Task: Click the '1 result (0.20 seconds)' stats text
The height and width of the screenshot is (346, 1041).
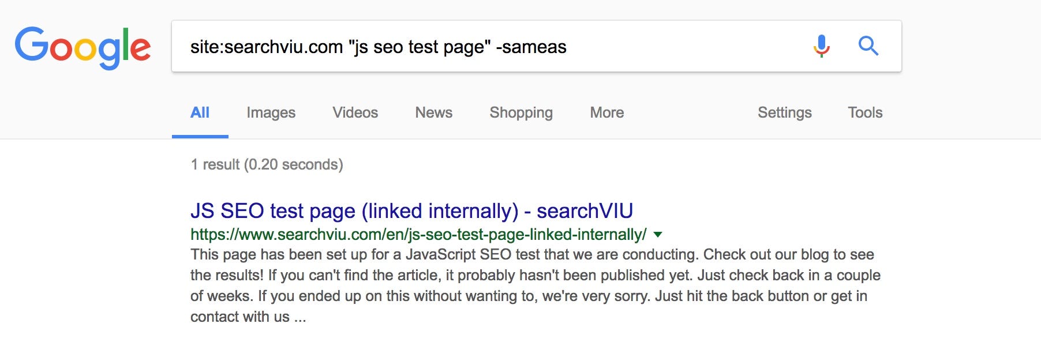Action: click(267, 164)
